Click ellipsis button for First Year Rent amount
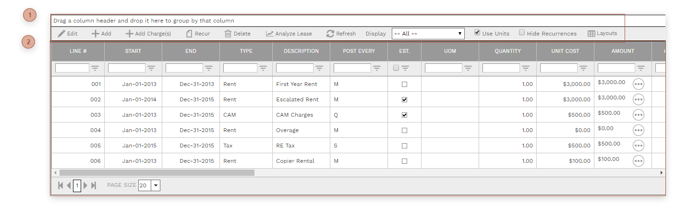Screen dimensions: 676x208 pyautogui.click(x=638, y=84)
